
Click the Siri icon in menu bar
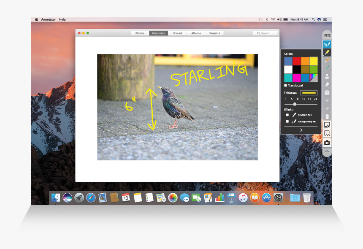pyautogui.click(x=319, y=20)
